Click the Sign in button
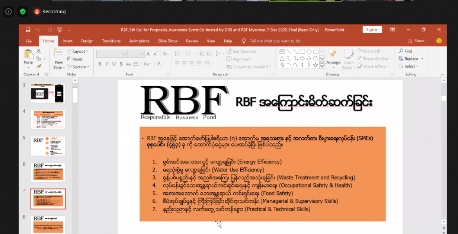Image resolution: width=458 pixels, height=234 pixels. (x=372, y=30)
